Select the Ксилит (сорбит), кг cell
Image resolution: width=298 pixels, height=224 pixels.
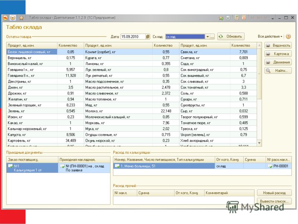pos(118,52)
